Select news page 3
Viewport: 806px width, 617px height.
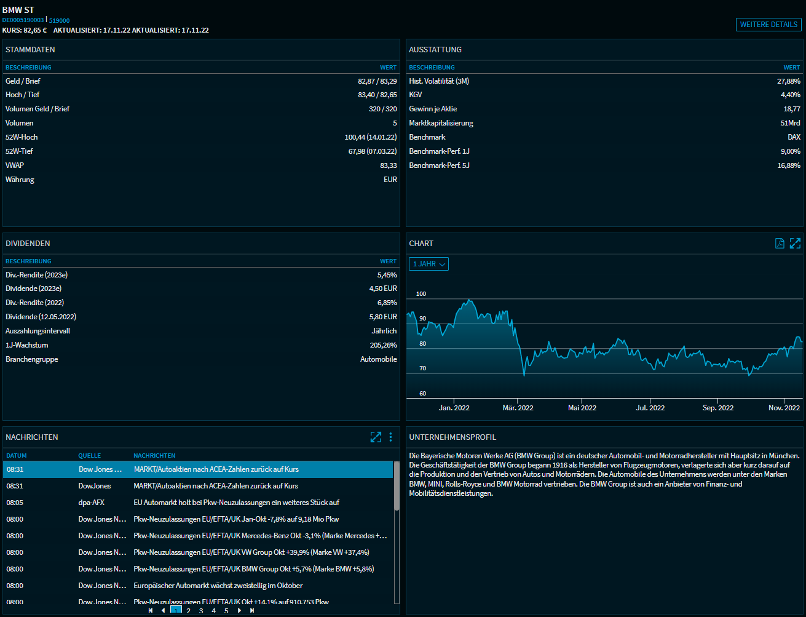(201, 611)
